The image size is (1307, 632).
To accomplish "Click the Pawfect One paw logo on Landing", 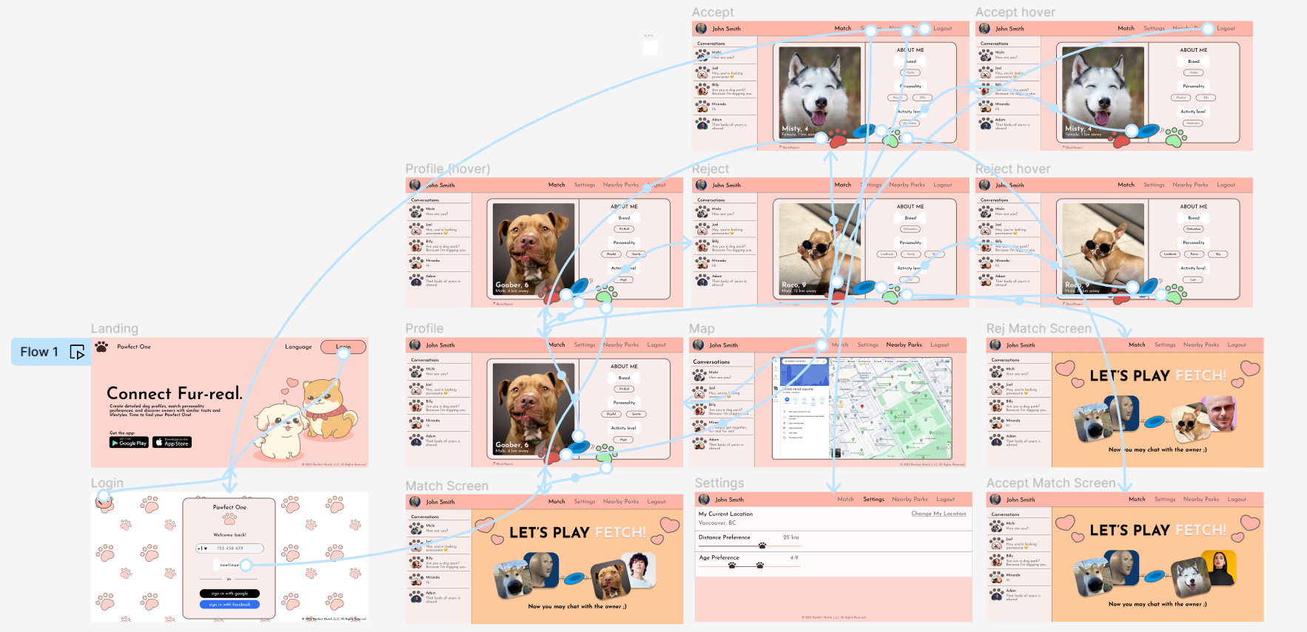I will coord(101,346).
